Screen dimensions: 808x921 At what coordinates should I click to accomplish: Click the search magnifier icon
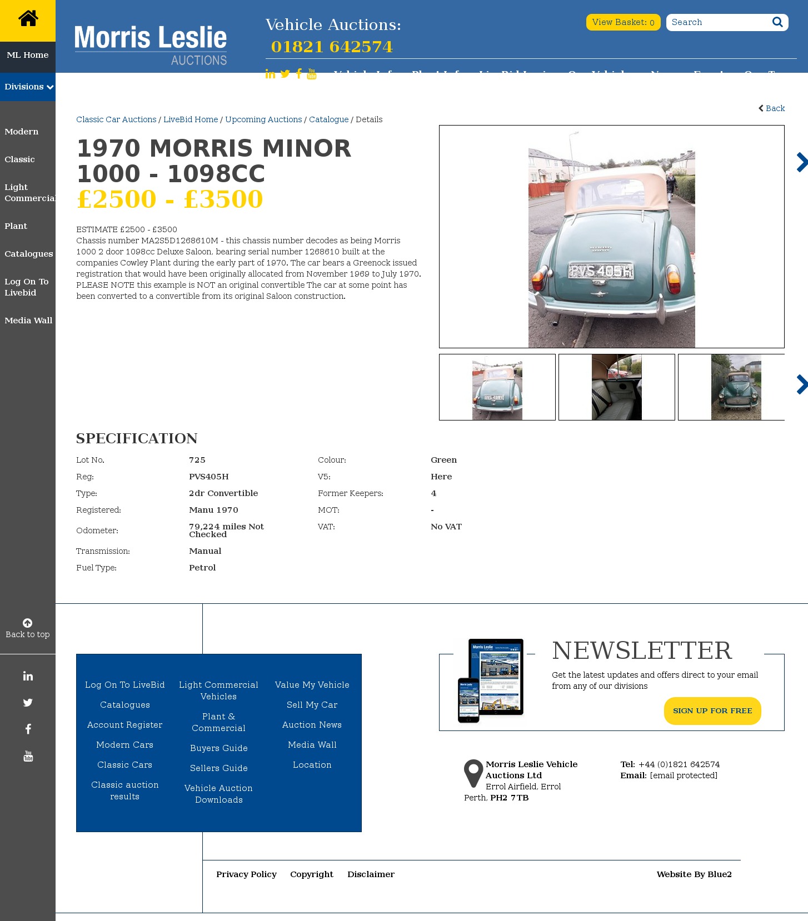pyautogui.click(x=777, y=22)
